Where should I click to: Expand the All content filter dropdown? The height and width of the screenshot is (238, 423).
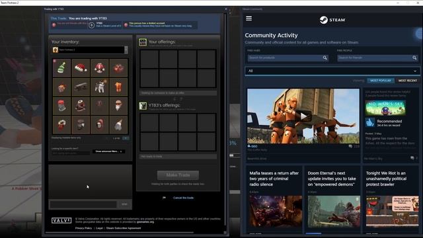[332, 71]
